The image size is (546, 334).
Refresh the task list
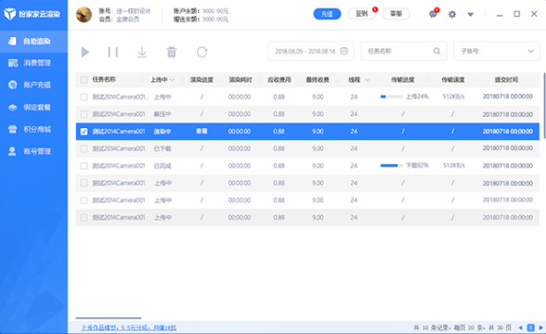coord(202,52)
